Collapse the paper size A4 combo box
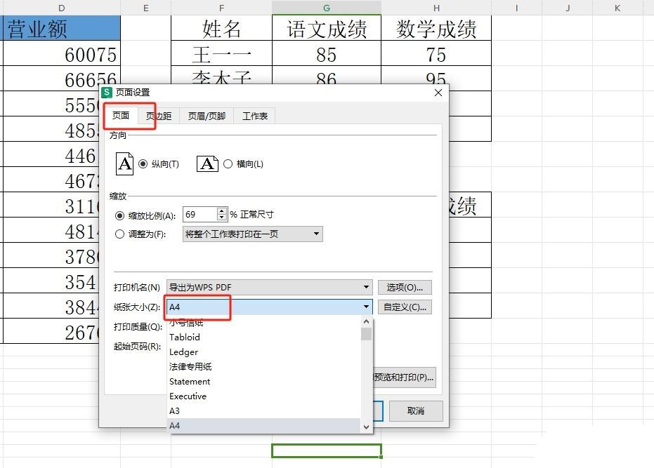Viewport: 654px width, 468px height. tap(366, 307)
